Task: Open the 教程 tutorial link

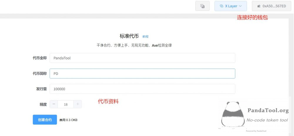Action: [x=145, y=37]
